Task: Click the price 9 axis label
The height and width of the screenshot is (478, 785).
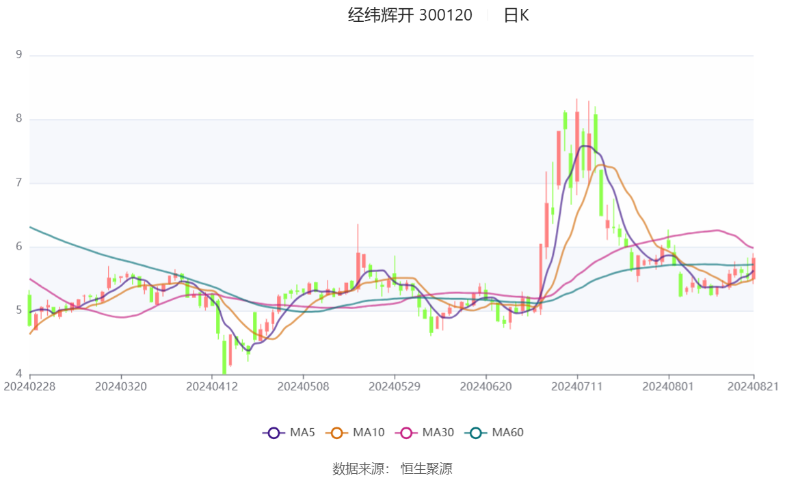Action: click(19, 55)
